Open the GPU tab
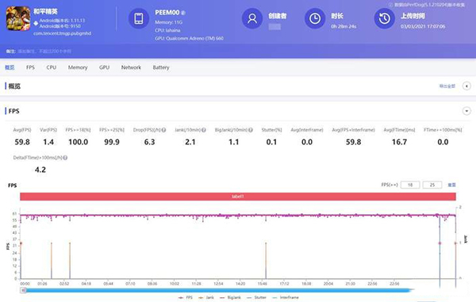Viewport: 476px width, 302px height. click(x=104, y=67)
